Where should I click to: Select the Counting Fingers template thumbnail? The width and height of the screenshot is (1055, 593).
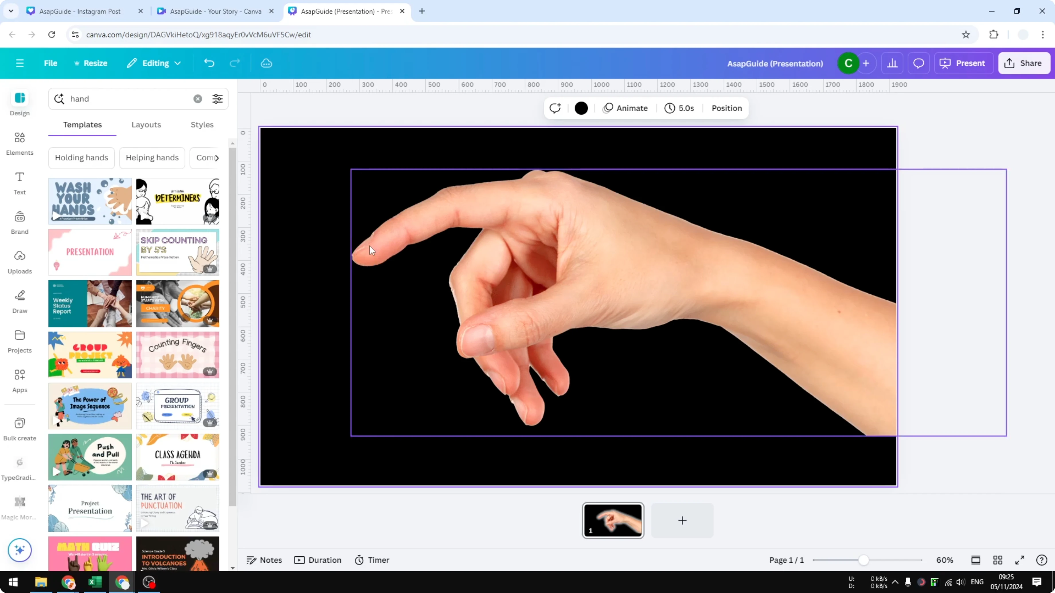click(x=177, y=354)
